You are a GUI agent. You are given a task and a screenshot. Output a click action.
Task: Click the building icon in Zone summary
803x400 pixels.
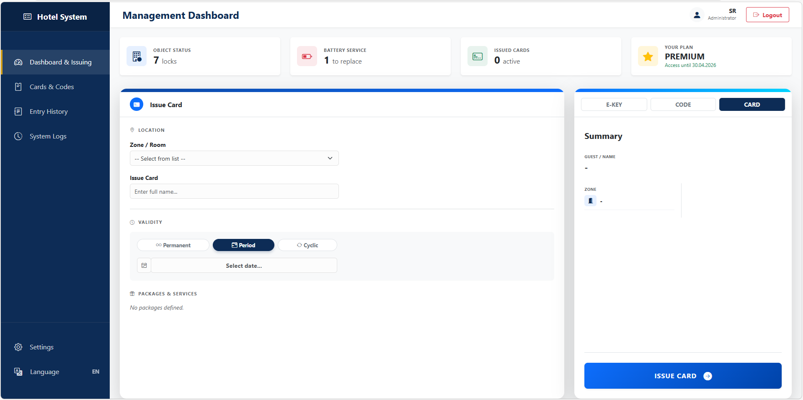590,200
